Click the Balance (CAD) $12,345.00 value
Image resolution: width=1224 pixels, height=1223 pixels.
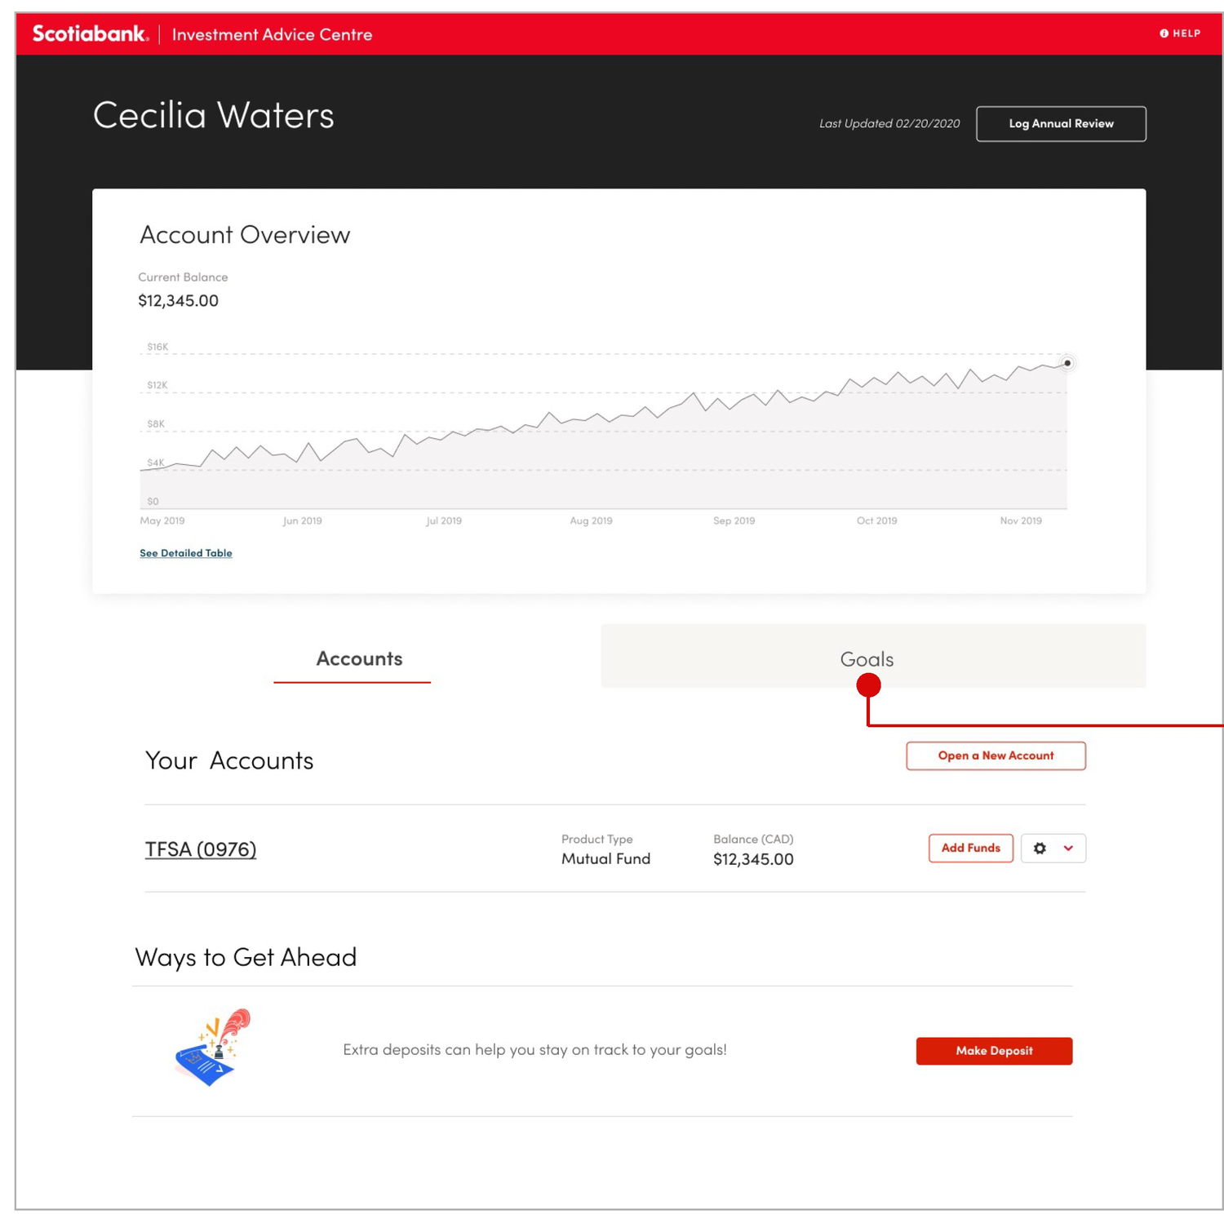click(x=753, y=859)
